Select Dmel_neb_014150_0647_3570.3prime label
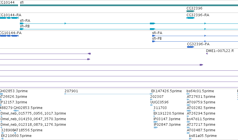The image size is (238, 140). pyautogui.click(x=33, y=119)
